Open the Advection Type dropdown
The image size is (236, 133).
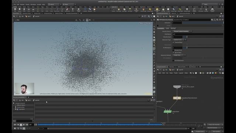click(x=180, y=40)
